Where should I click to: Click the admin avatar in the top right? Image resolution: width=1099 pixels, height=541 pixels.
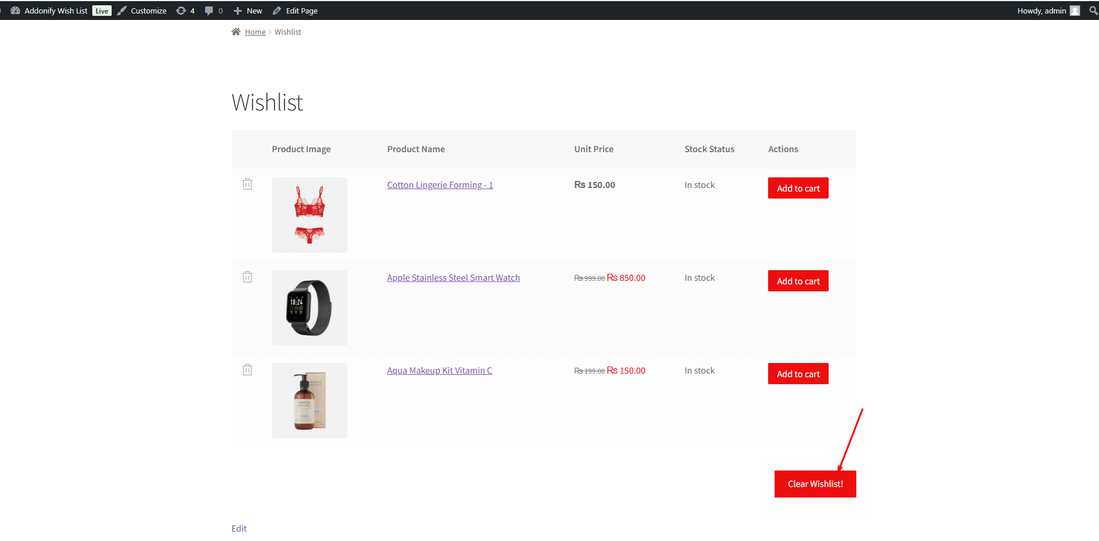click(1075, 10)
